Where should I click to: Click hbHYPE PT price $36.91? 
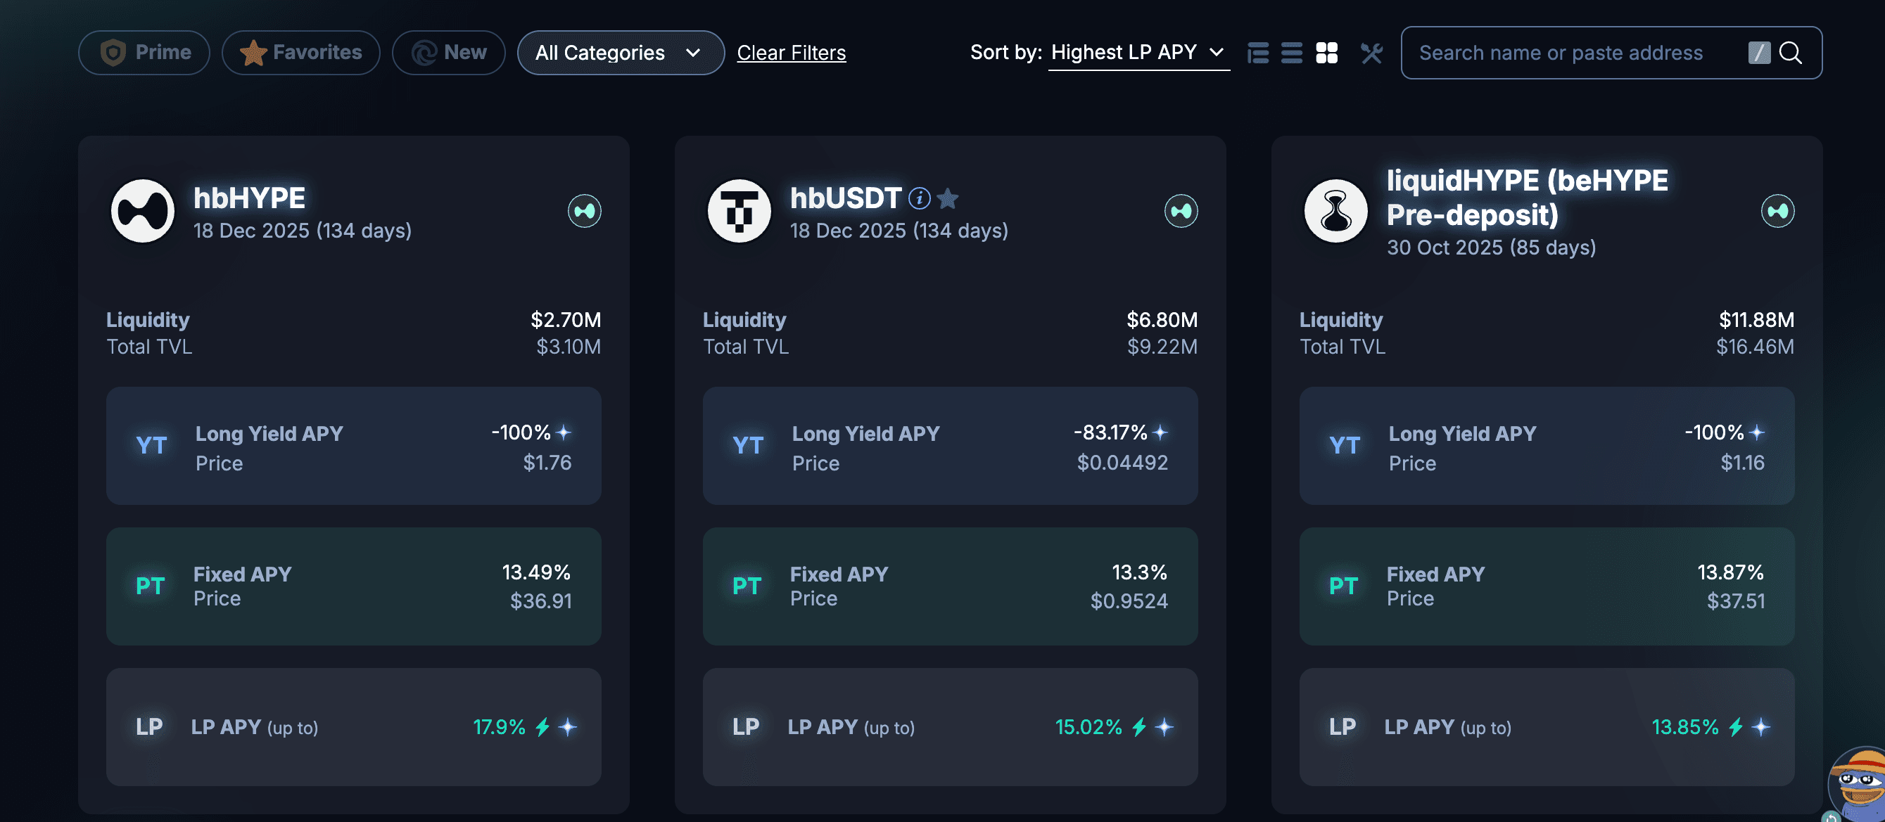click(541, 601)
